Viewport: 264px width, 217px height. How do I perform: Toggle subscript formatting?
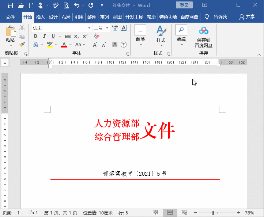click(77, 36)
